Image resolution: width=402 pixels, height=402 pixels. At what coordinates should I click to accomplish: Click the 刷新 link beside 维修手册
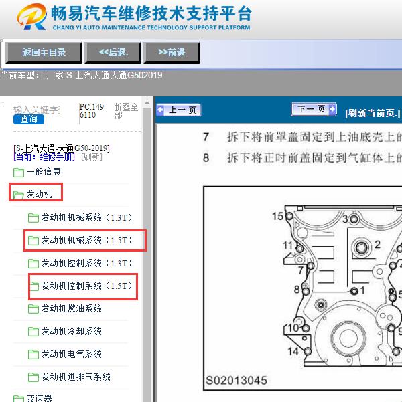[x=92, y=157]
